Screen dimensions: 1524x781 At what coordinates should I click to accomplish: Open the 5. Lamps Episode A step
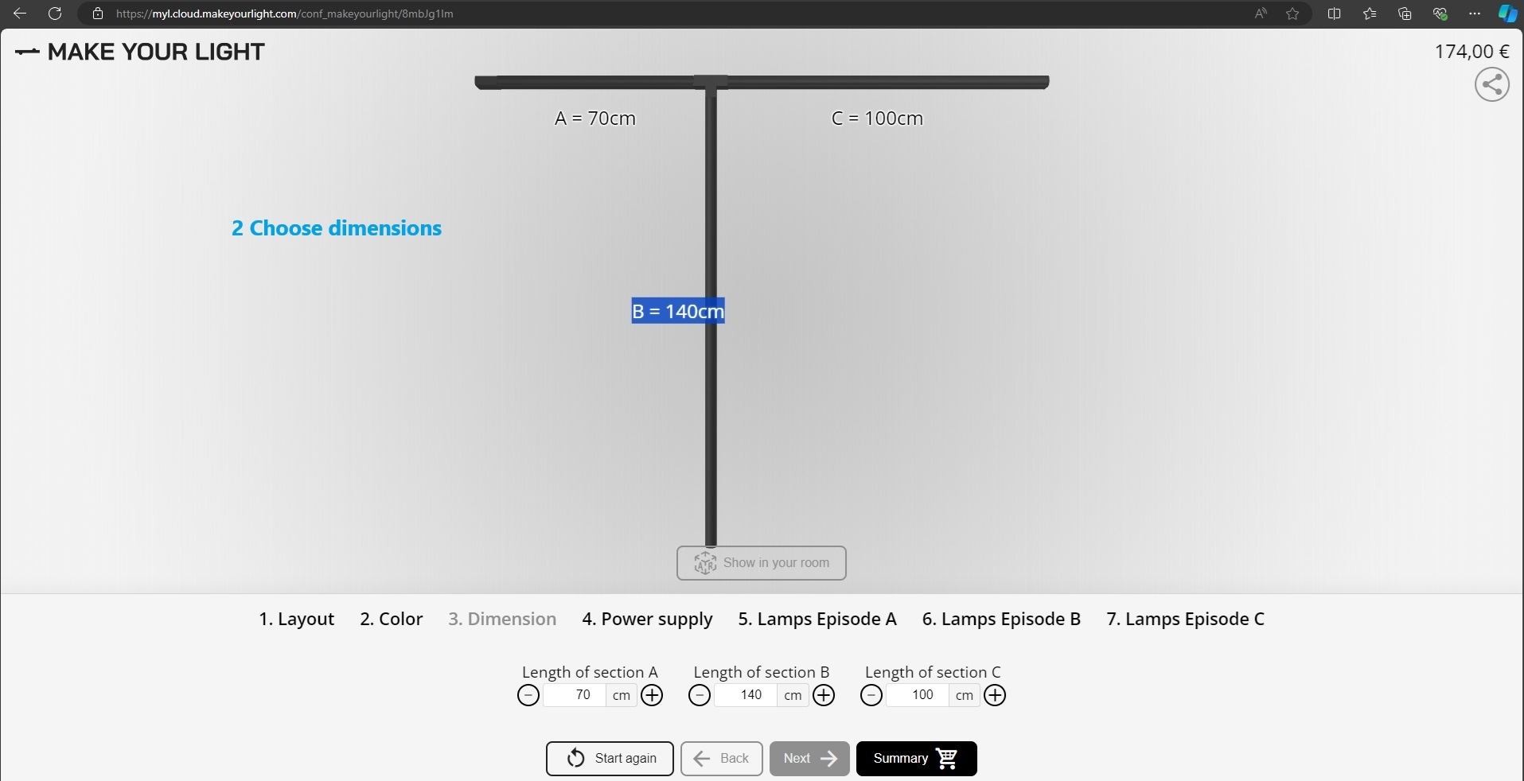pos(817,619)
